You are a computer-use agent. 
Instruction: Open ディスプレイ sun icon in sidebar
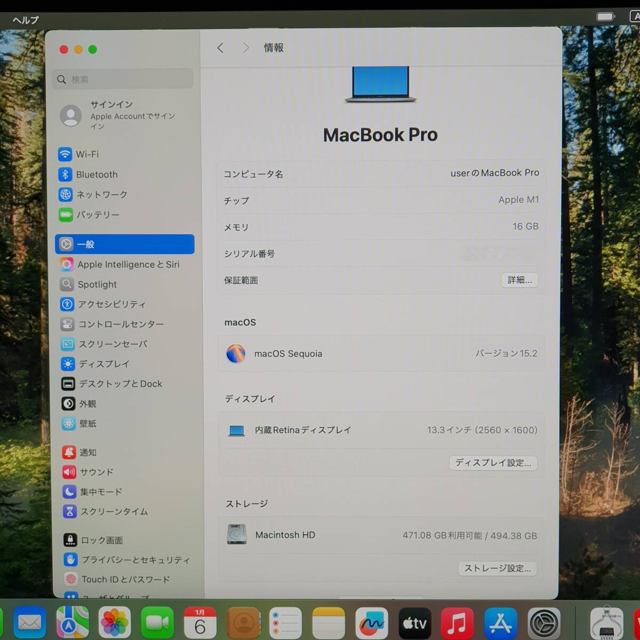(x=68, y=364)
